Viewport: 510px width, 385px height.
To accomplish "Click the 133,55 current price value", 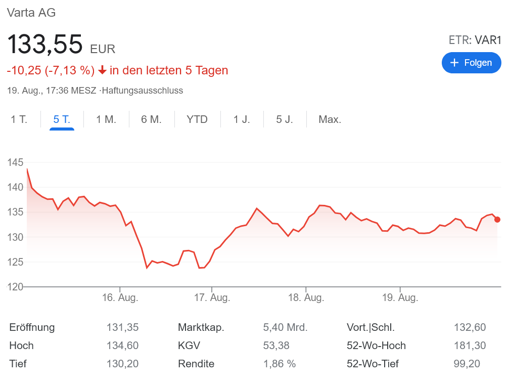I will coord(44,44).
